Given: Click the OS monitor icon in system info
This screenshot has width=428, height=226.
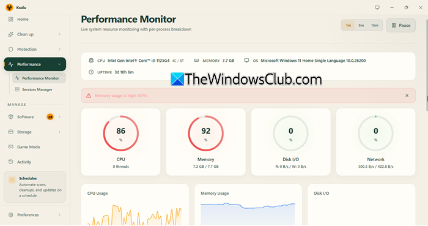Looking at the screenshot, I should tap(246, 61).
